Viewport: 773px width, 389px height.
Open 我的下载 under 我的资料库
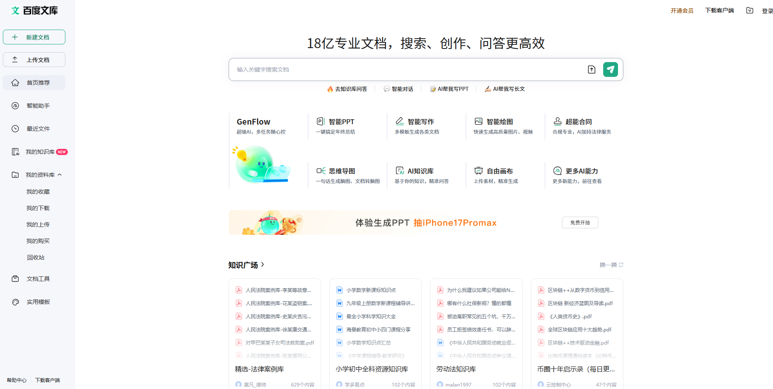[38, 208]
